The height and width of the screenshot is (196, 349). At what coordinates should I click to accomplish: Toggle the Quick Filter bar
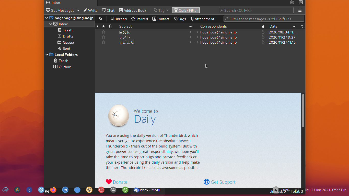(186, 10)
